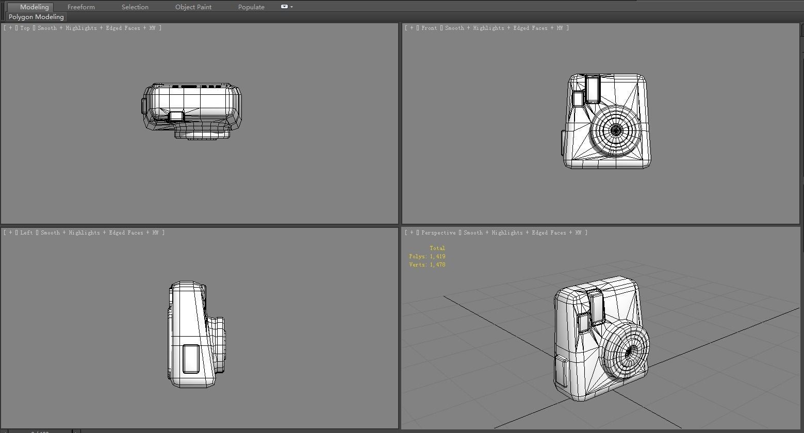Open Front viewport Smooth + Highlights shading menu
804x433 pixels.
coord(503,28)
